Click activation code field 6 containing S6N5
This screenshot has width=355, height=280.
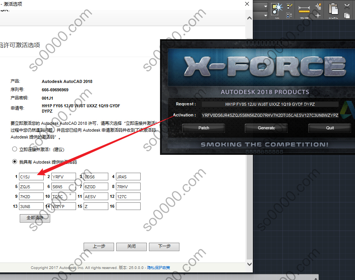[63, 186]
